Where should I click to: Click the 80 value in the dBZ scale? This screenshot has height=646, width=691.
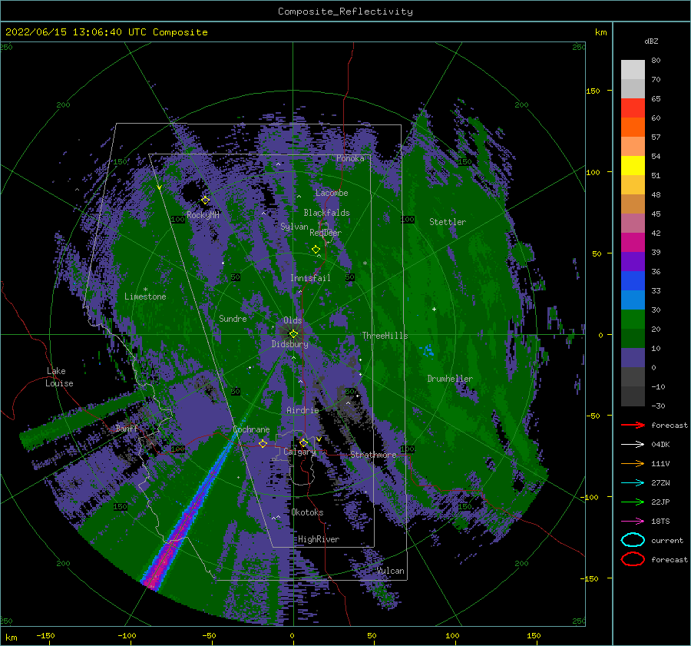[x=656, y=61]
